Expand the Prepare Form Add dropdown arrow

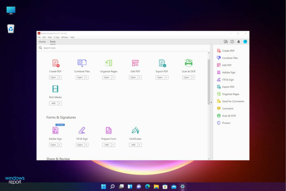pos(113,145)
